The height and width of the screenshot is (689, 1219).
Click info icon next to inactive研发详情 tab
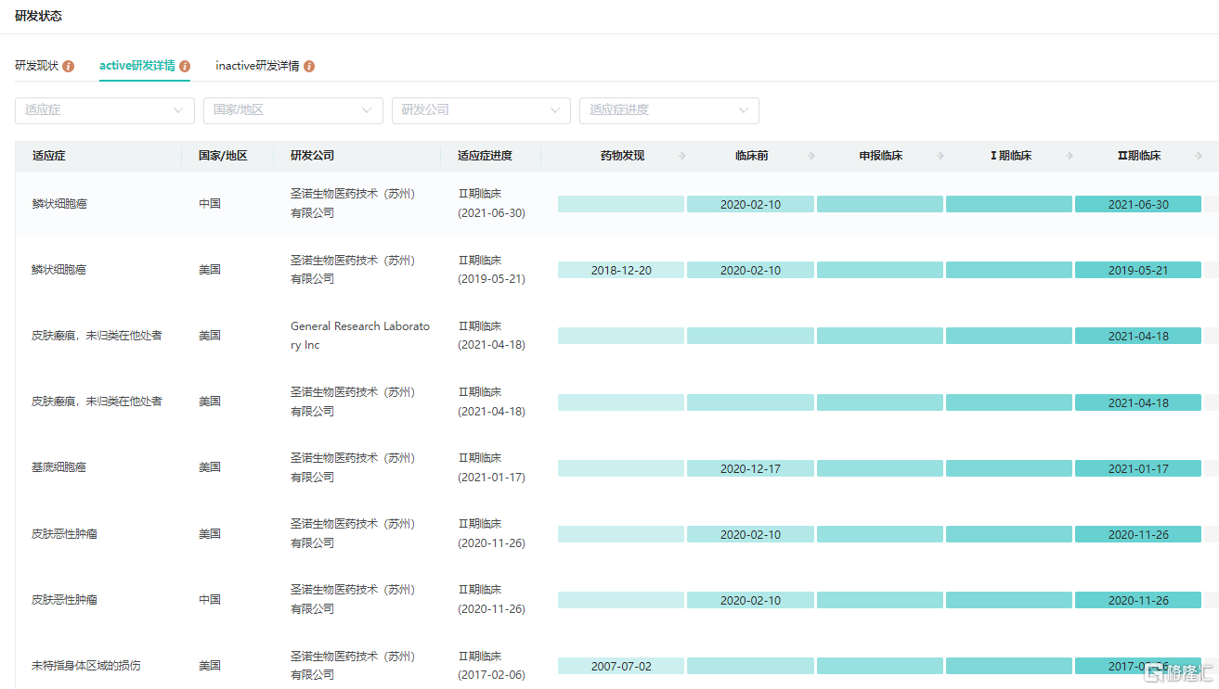(309, 67)
